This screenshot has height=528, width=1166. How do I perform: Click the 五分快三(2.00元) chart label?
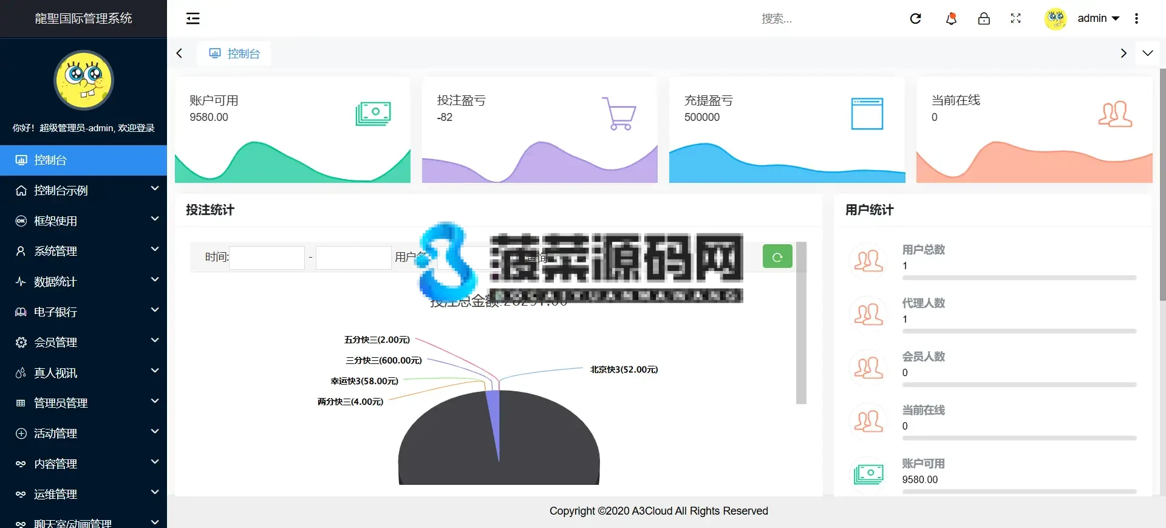tap(377, 340)
